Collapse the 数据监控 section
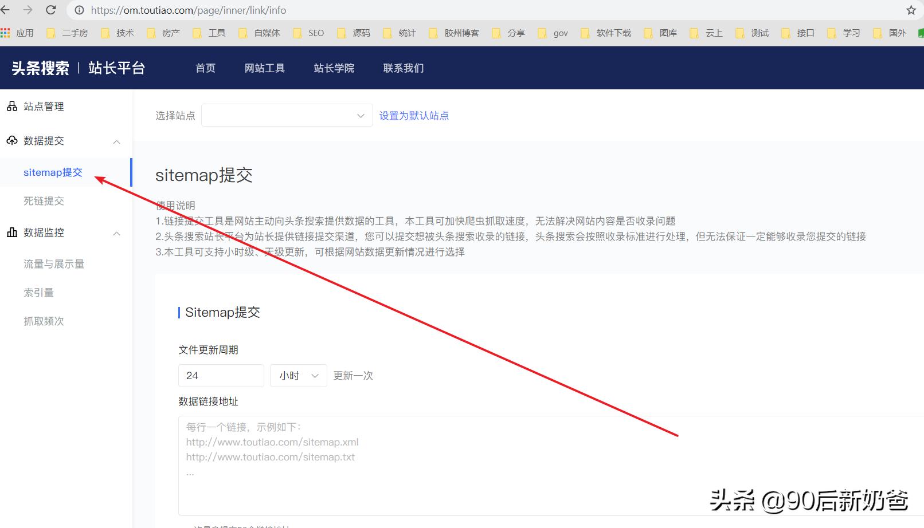This screenshot has width=924, height=528. (116, 234)
